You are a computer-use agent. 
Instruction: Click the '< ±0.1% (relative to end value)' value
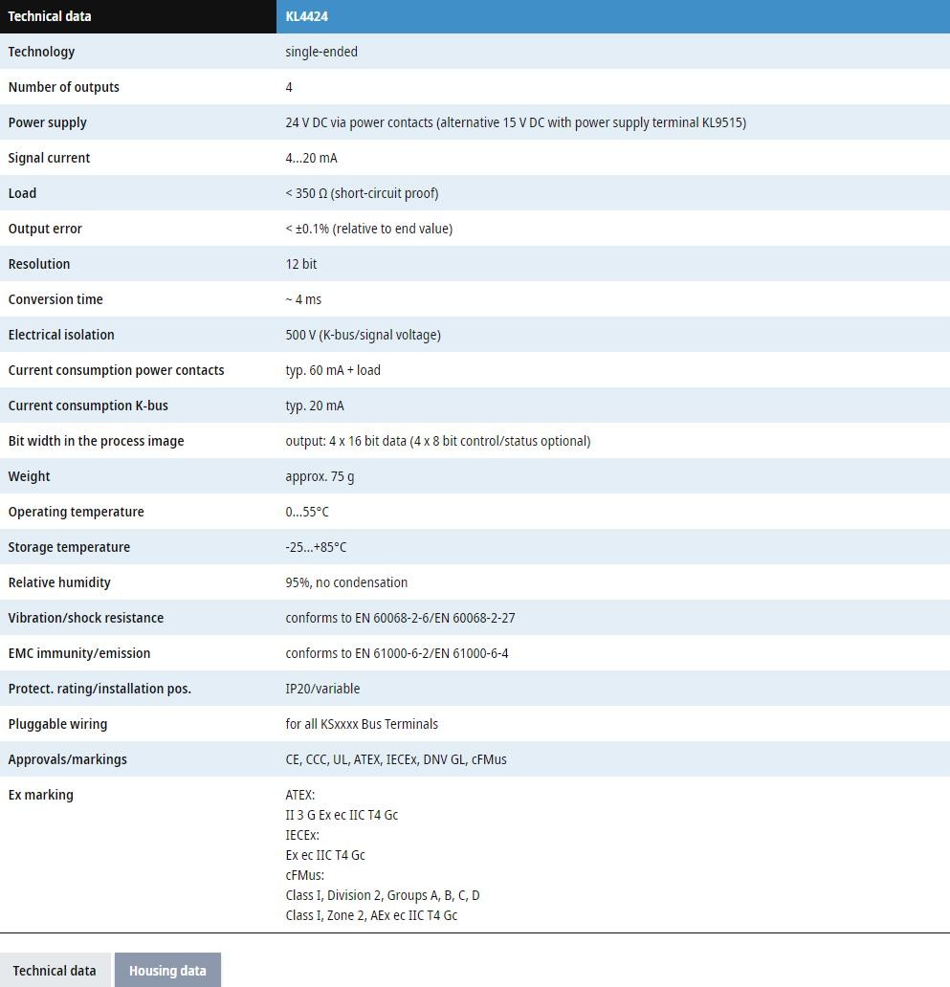pyautogui.click(x=369, y=229)
